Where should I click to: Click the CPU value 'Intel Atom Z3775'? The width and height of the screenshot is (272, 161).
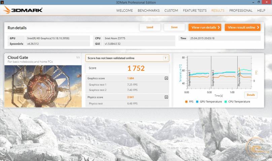[115, 38]
